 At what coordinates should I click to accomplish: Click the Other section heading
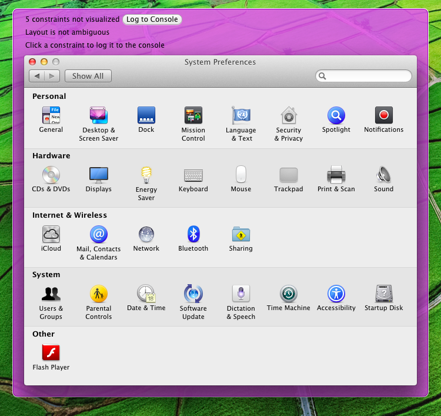[x=44, y=334]
